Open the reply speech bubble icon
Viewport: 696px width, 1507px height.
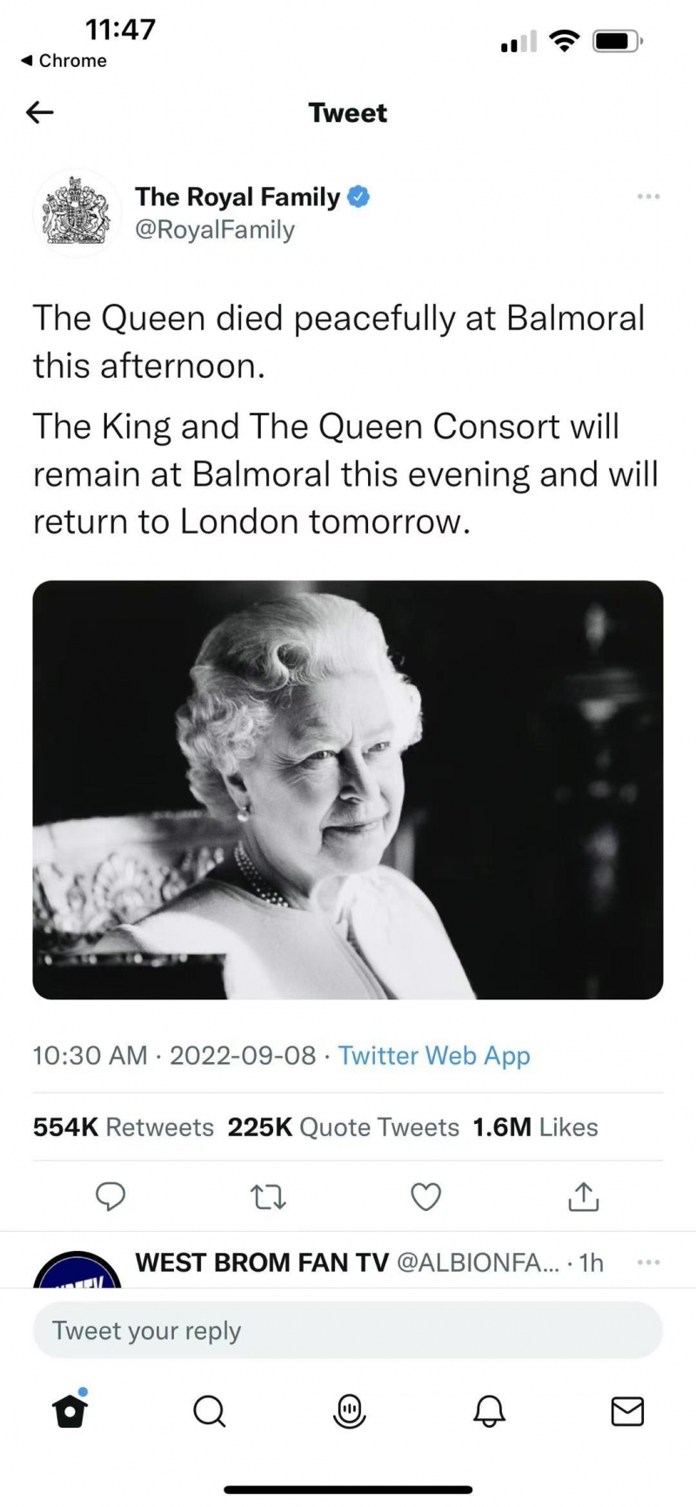point(110,1197)
